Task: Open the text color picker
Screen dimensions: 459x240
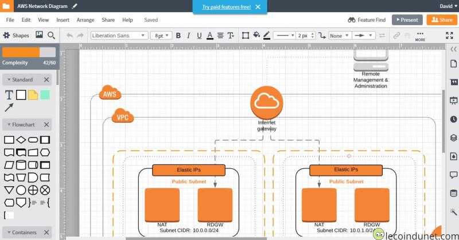Action: point(210,36)
